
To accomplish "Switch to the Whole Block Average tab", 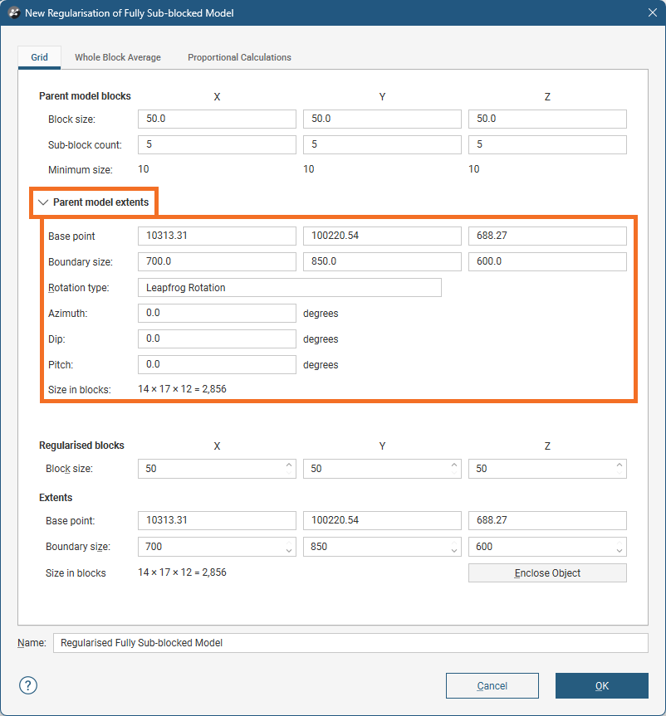I will (x=118, y=57).
